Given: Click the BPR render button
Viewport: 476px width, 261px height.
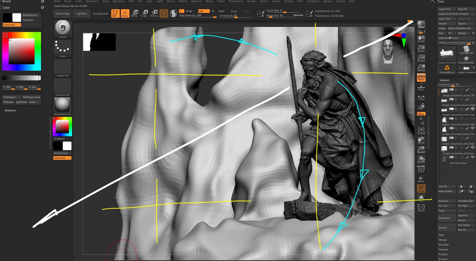Looking at the screenshot, I should [x=421, y=25].
